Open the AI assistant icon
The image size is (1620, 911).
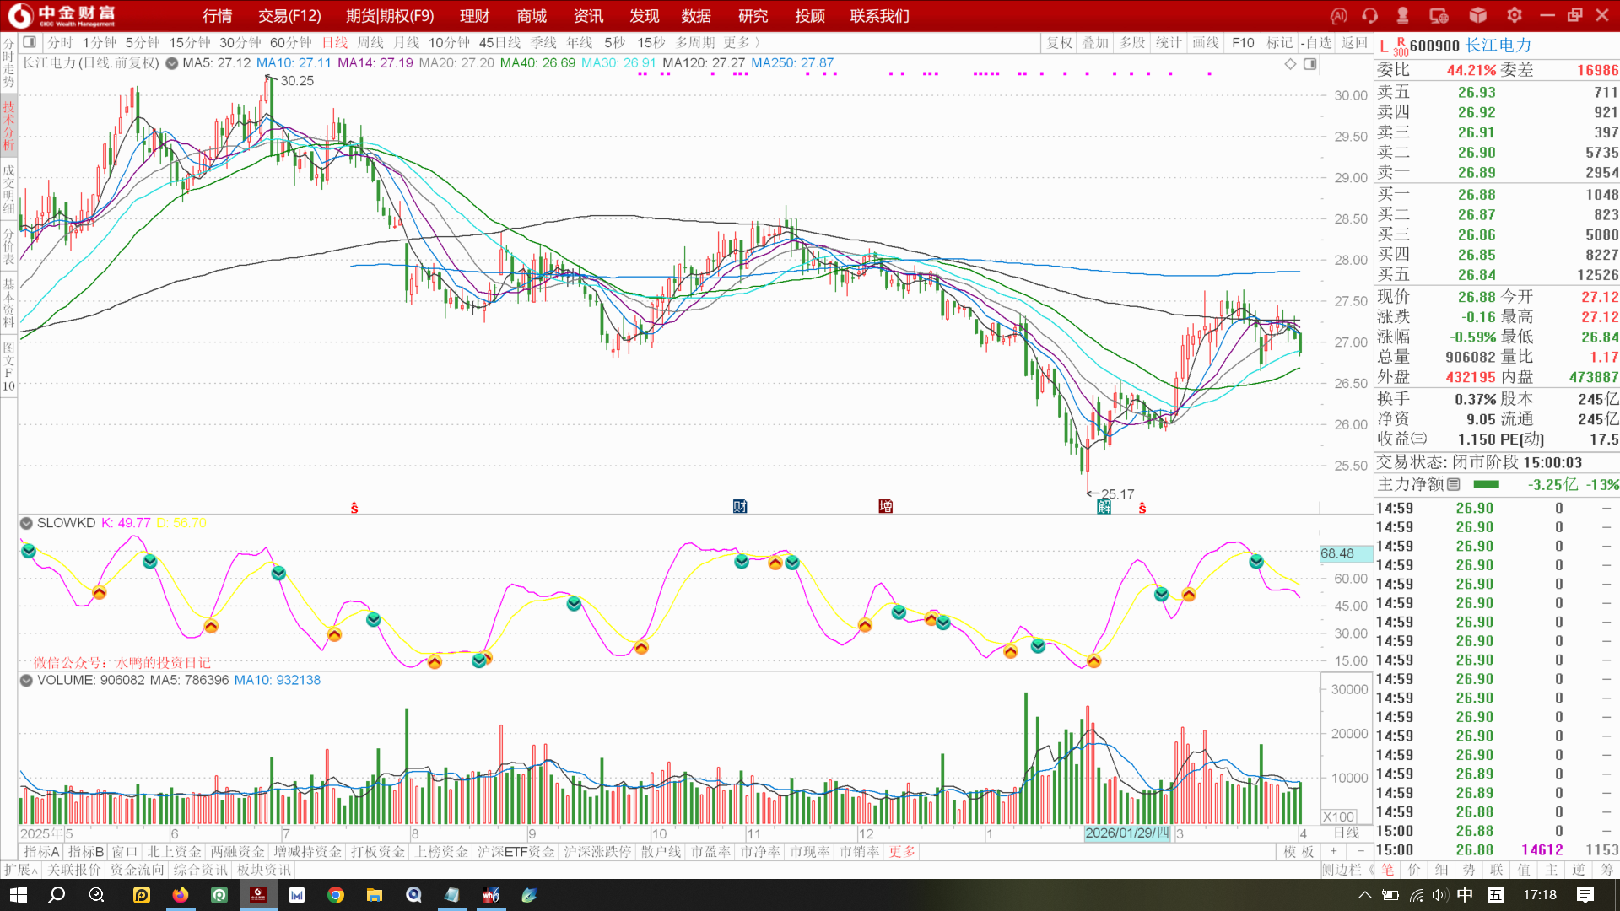coord(1339,15)
